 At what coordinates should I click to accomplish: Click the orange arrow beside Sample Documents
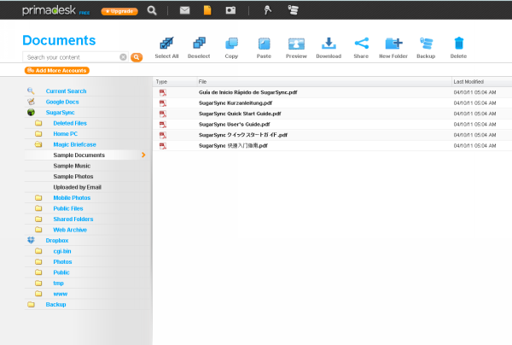click(143, 155)
